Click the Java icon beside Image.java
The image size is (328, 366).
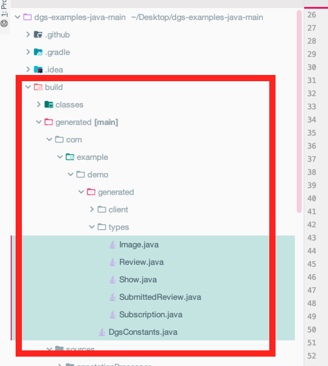pos(112,245)
